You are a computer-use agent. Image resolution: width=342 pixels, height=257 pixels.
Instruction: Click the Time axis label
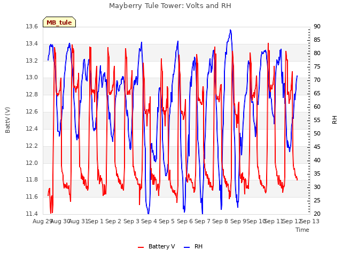(302, 230)
